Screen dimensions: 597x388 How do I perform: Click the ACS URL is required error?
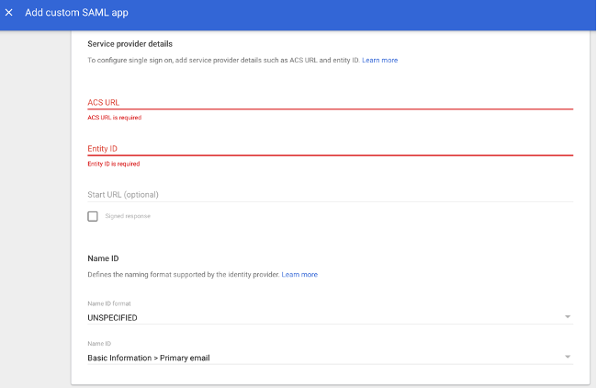click(x=115, y=118)
